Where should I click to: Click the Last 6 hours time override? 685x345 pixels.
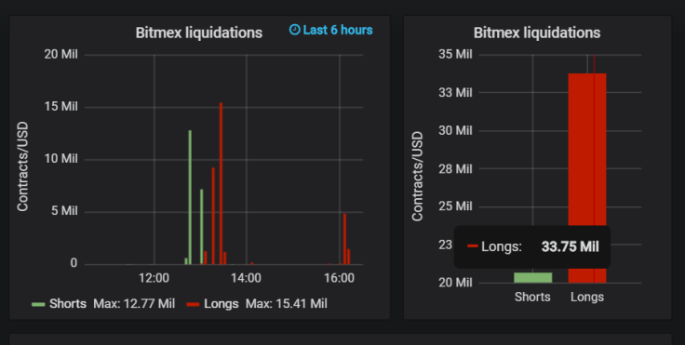pos(331,30)
